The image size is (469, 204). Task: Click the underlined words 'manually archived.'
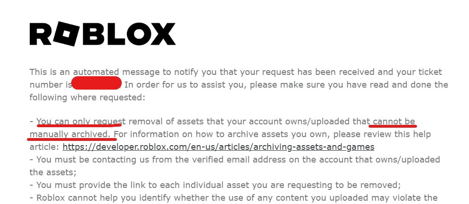click(x=72, y=134)
